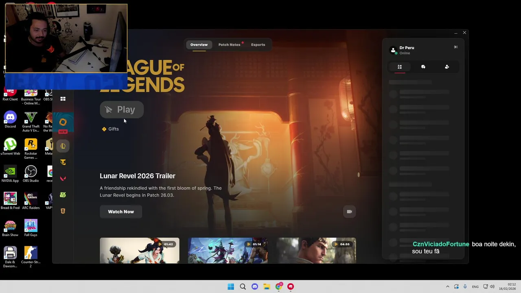
Task: Select the League of Legends sidebar icon
Action: click(63, 146)
